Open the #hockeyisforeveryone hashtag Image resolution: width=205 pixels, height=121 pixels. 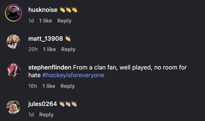pyautogui.click(x=73, y=75)
